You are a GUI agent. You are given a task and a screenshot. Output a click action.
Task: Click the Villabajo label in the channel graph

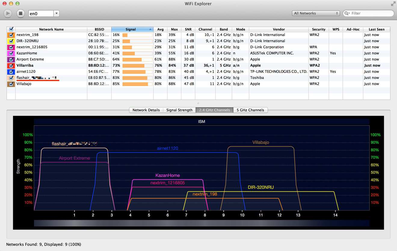[x=261, y=142]
